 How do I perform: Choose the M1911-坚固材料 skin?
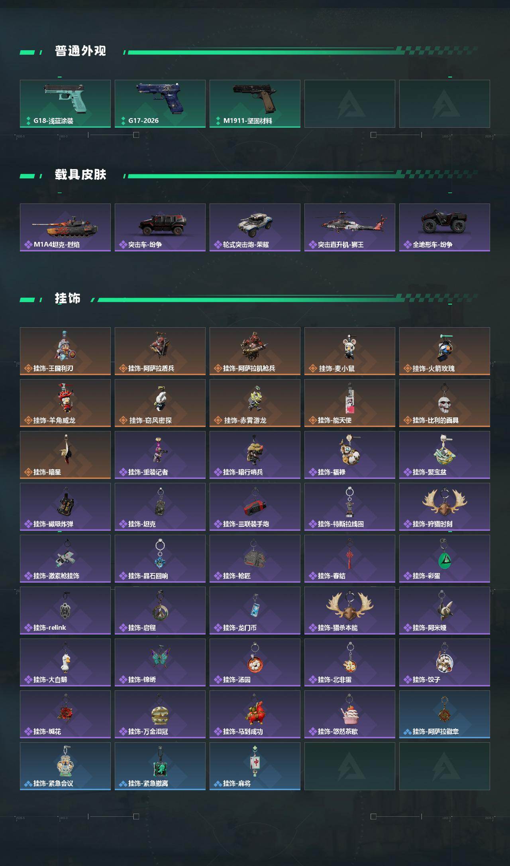click(x=255, y=104)
